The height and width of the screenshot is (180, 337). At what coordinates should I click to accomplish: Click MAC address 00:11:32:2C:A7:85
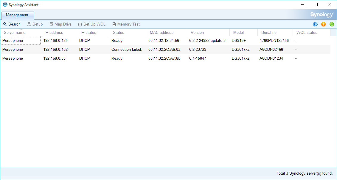164,58
